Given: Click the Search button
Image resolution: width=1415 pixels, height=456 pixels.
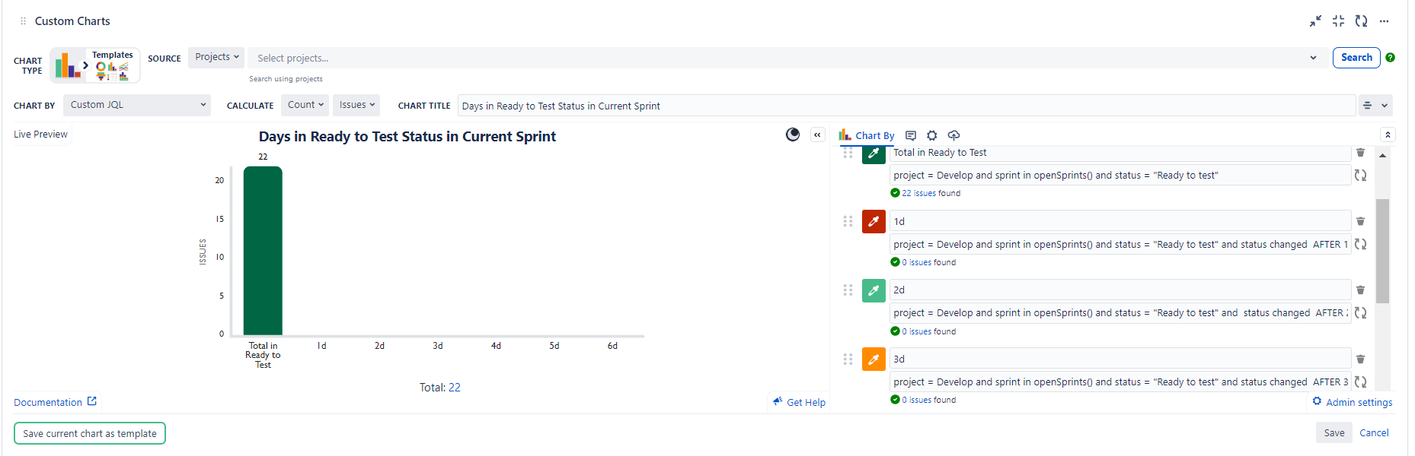Looking at the screenshot, I should coord(1356,58).
